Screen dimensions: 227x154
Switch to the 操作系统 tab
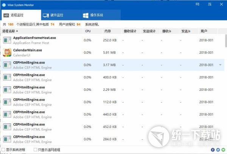[x=101, y=15]
